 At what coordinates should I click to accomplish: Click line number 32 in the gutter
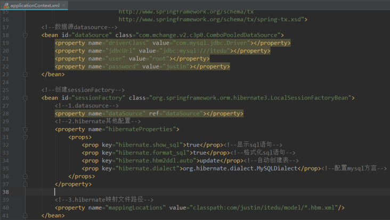point(5,145)
